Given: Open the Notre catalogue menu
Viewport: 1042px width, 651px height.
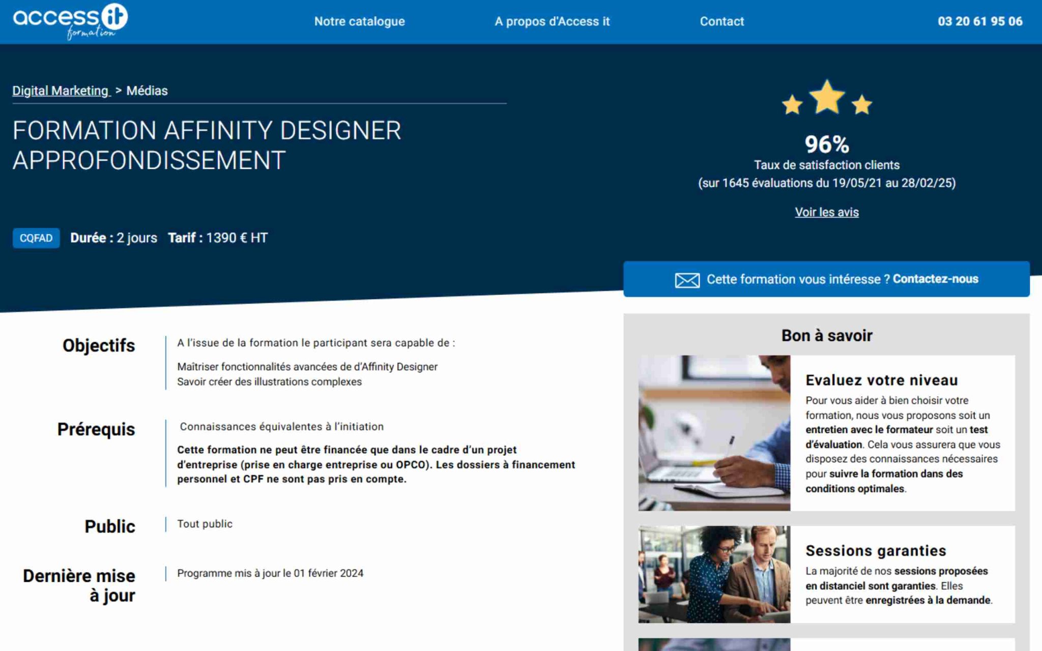Looking at the screenshot, I should 359,21.
